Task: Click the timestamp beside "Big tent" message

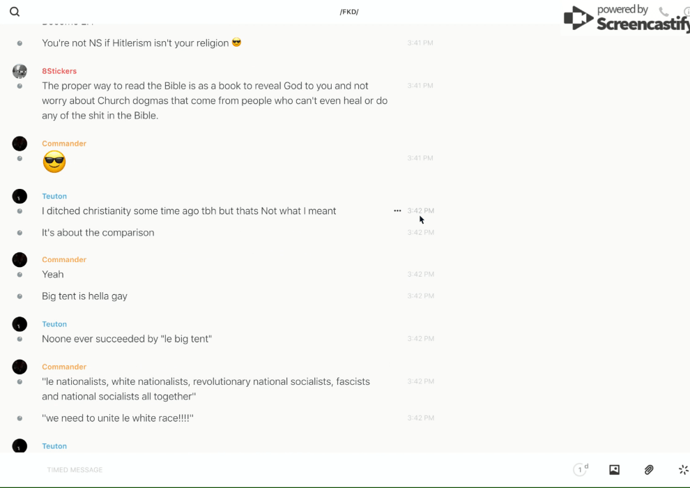Action: [420, 296]
